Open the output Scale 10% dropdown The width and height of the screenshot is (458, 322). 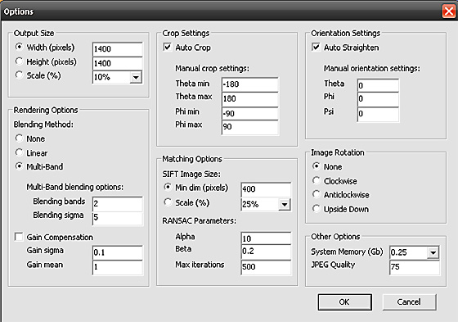pos(136,78)
